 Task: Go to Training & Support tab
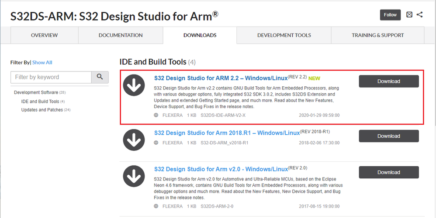tap(377, 35)
